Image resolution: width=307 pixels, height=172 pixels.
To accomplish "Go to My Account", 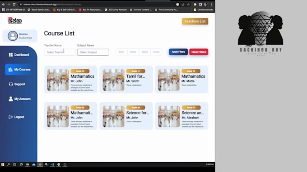I will (19, 99).
